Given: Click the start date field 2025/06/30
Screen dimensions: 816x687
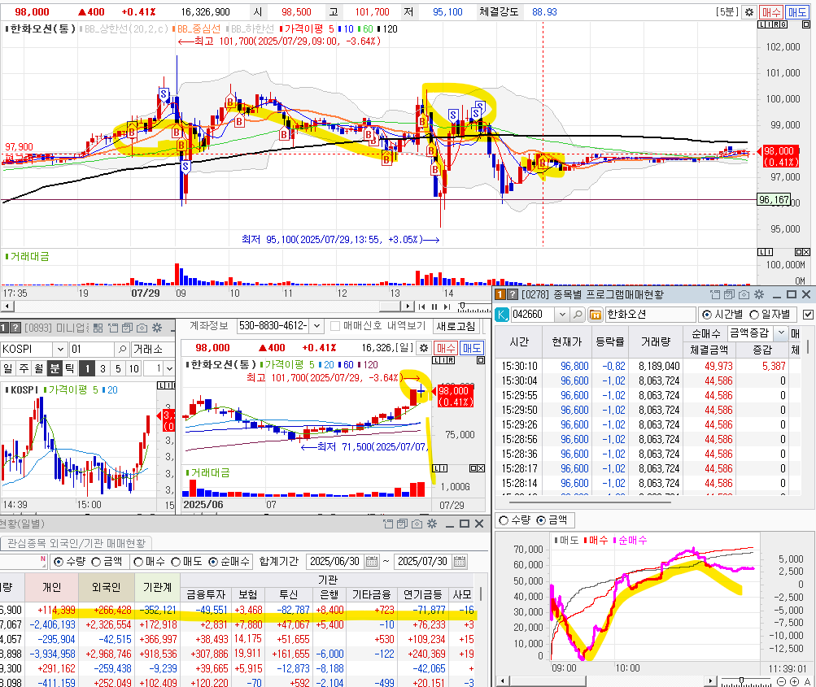Looking at the screenshot, I should [334, 562].
